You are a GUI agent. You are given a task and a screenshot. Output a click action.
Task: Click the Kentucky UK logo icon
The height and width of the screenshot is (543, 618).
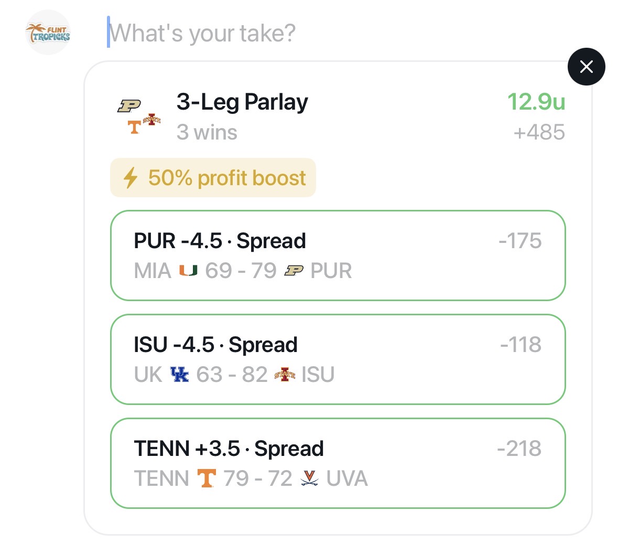179,375
